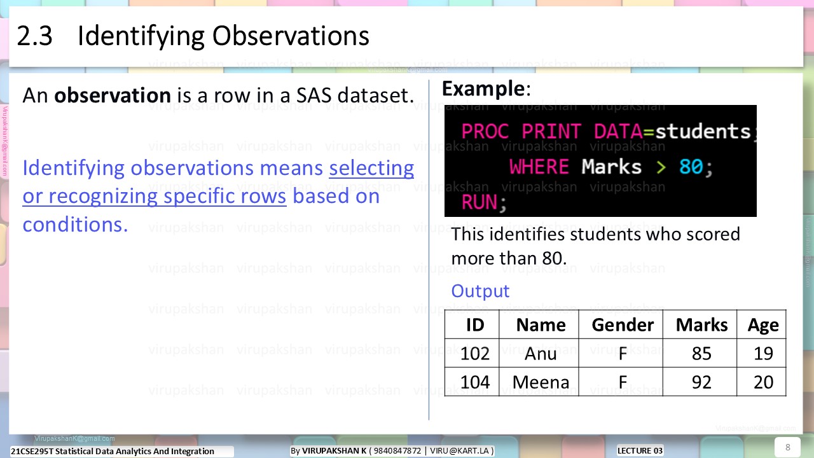This screenshot has width=814, height=458.
Task: Click the SAS code snippet image
Action: pos(600,161)
